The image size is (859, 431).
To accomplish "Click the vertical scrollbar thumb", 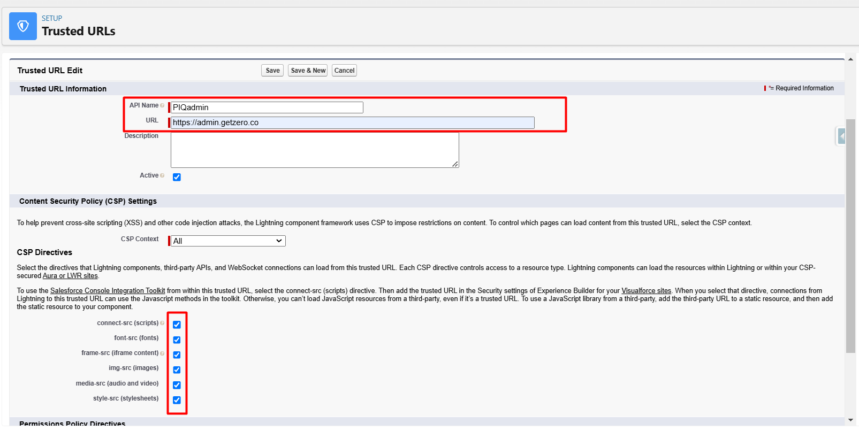I will click(850, 236).
